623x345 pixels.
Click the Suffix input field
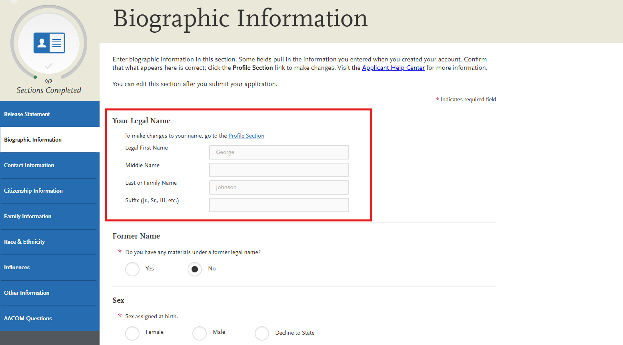click(x=279, y=205)
